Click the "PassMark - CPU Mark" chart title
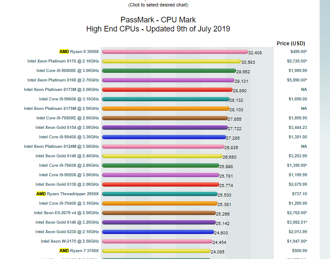The image size is (330, 259). [158, 20]
